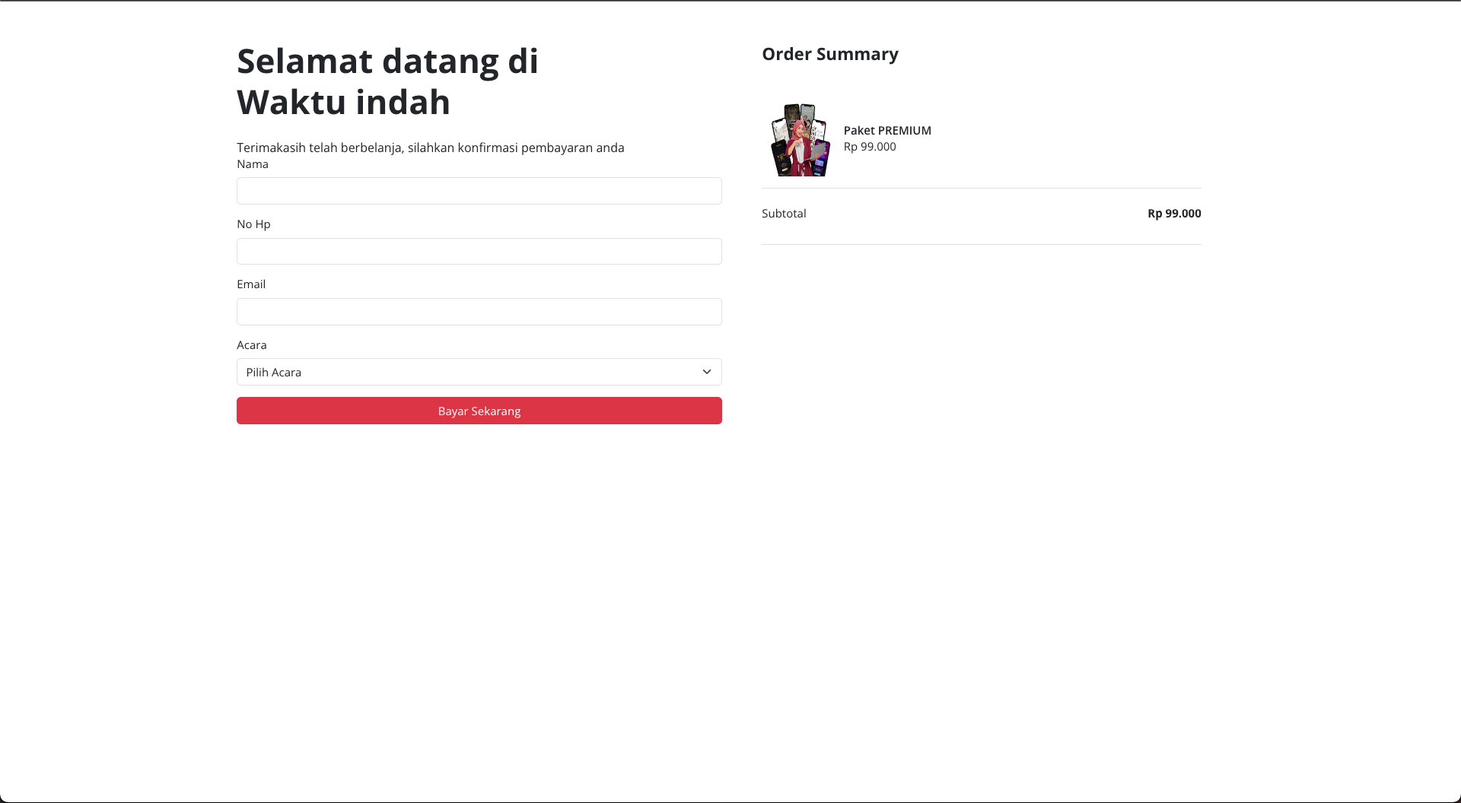The image size is (1461, 803).
Task: Select the Paket PREMIUM product name
Action: [887, 130]
